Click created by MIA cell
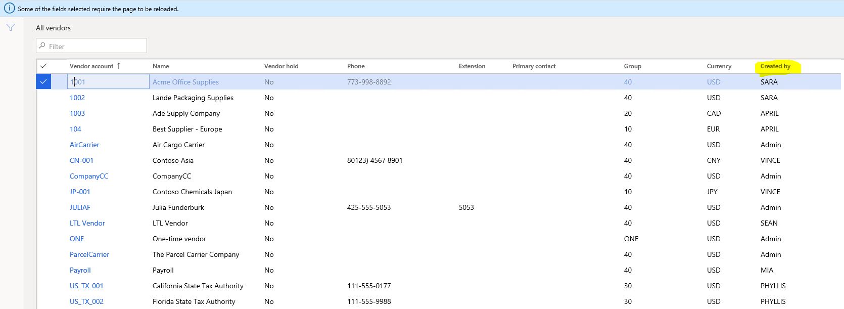Image resolution: width=844 pixels, height=309 pixels. point(767,270)
